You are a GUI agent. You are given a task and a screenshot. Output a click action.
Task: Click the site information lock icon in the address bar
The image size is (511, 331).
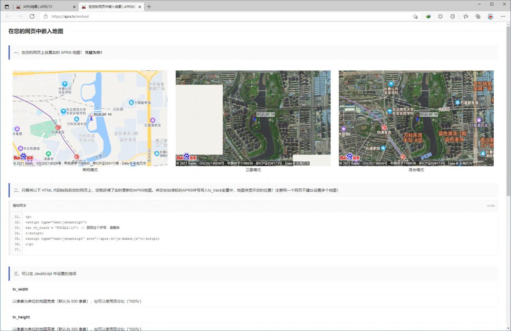tap(47, 17)
